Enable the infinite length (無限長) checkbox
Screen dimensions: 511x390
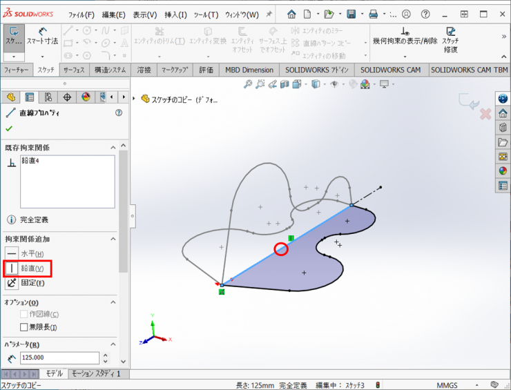[x=24, y=326]
